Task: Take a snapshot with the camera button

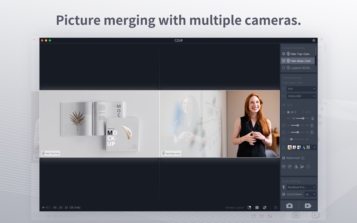Action: [289, 206]
